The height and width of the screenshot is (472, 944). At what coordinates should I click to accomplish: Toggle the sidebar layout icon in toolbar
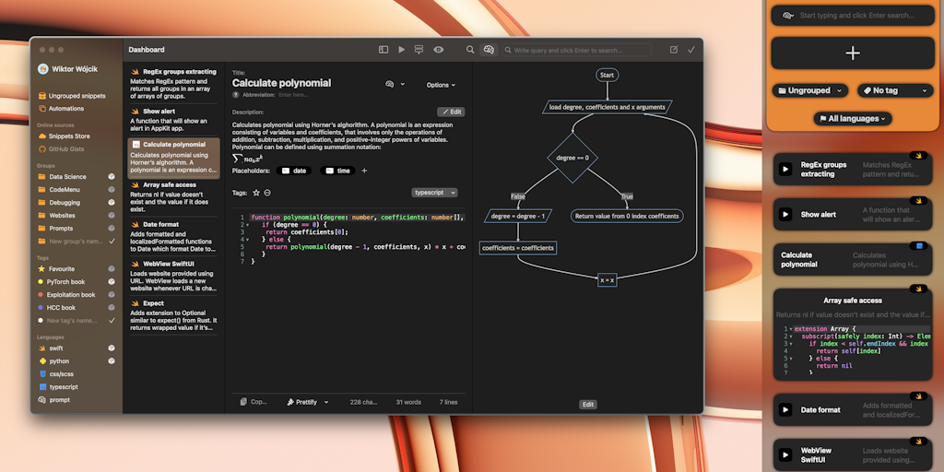click(383, 50)
